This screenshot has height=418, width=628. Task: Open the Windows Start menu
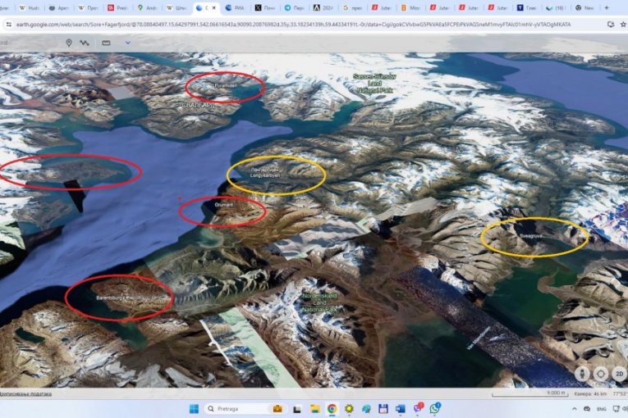tap(192, 408)
